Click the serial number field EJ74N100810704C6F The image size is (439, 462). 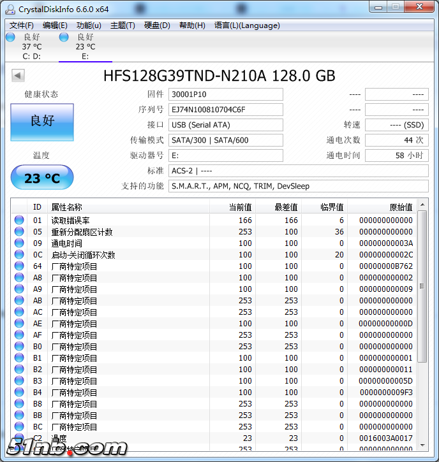click(226, 110)
